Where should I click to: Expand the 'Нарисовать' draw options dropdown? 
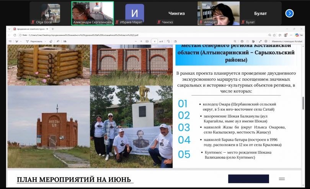(x=45, y=41)
